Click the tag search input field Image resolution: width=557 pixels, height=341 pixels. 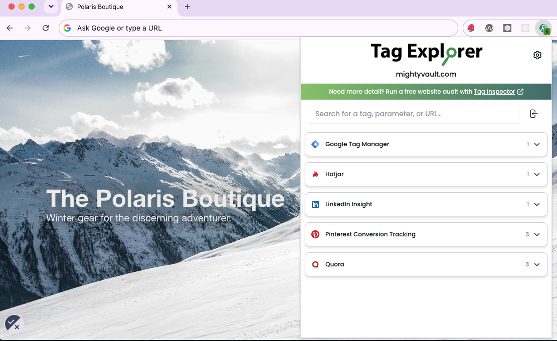click(x=414, y=114)
